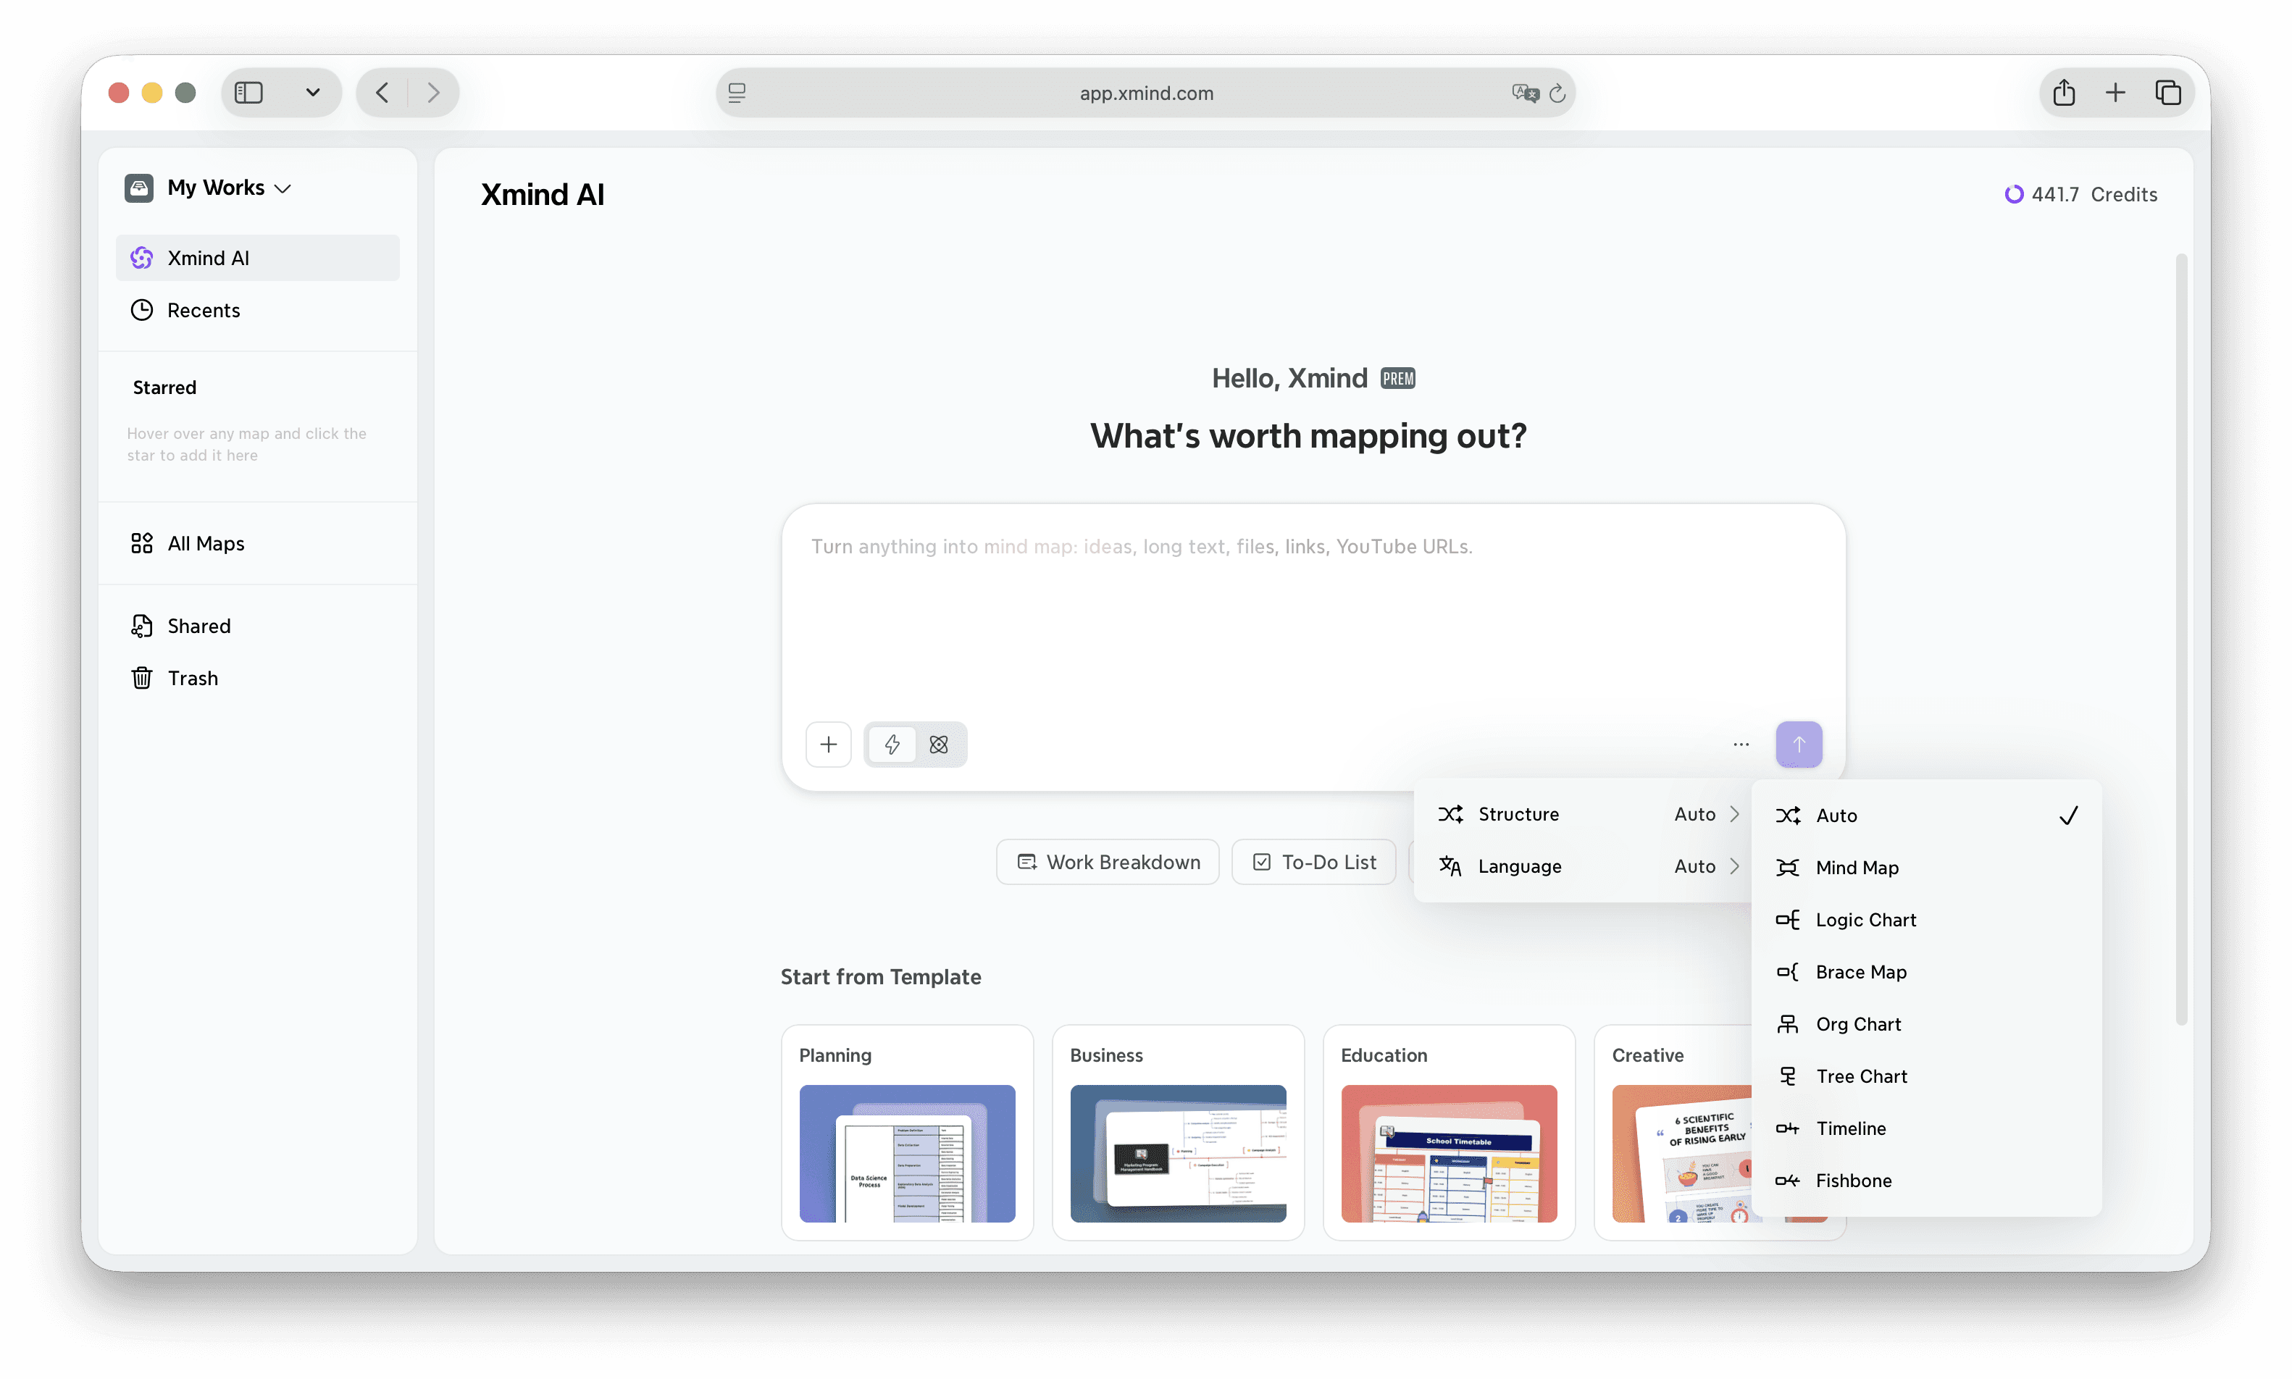Click the 441.7 Credits label

point(2093,194)
